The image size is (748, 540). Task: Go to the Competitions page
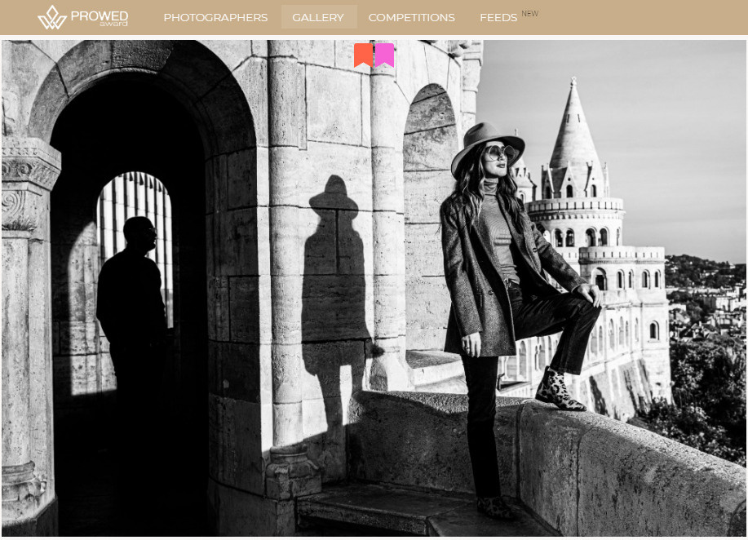click(x=411, y=17)
